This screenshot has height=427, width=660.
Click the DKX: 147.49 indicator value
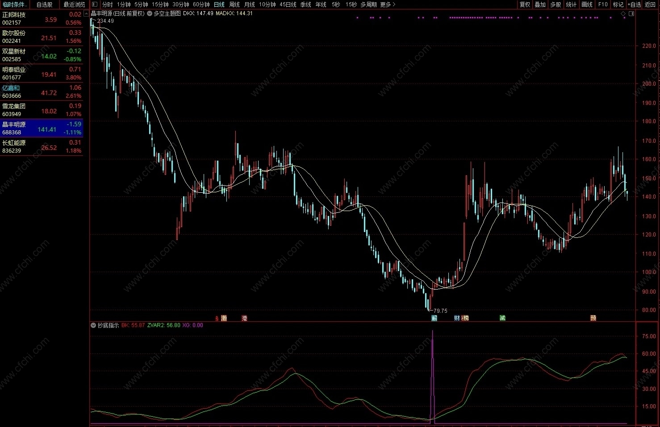(198, 13)
